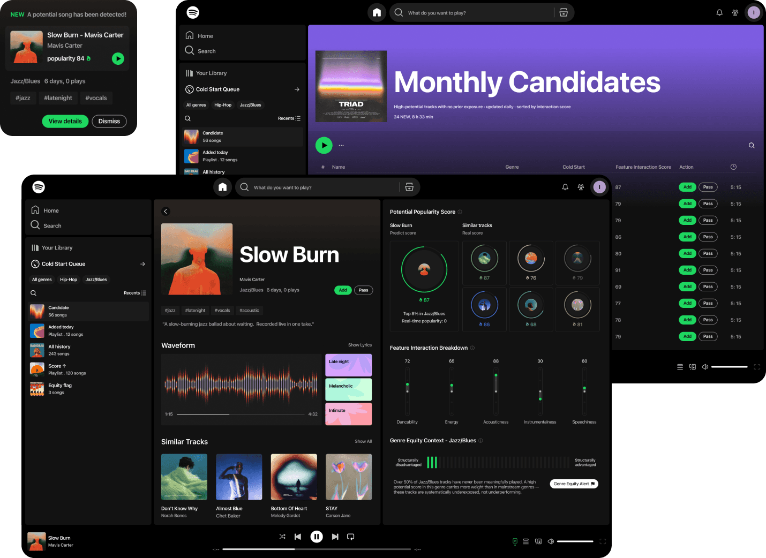Mute with the speaker icon in the front player bar

[x=551, y=541]
